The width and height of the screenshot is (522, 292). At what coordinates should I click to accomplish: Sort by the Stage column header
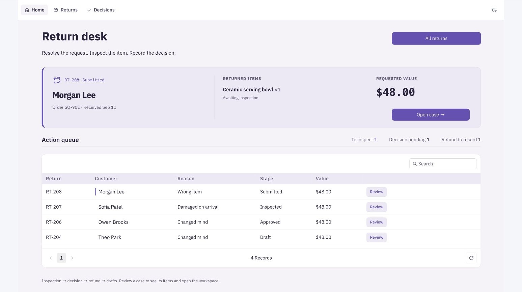tap(267, 179)
